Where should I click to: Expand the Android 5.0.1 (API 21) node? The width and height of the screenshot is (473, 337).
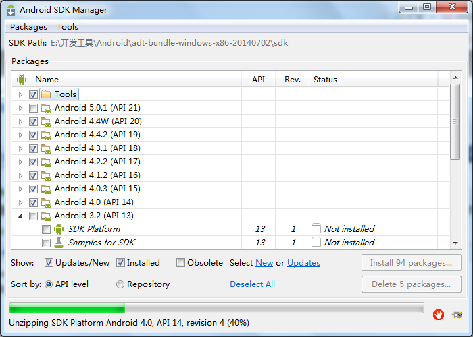click(x=20, y=108)
